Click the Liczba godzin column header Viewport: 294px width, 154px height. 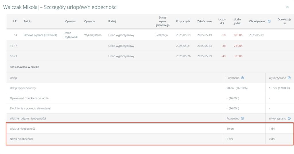point(237,21)
